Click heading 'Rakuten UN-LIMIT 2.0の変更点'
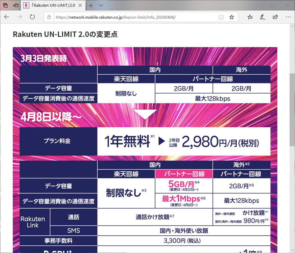Screen dimensions: 295x253 [x=65, y=34]
